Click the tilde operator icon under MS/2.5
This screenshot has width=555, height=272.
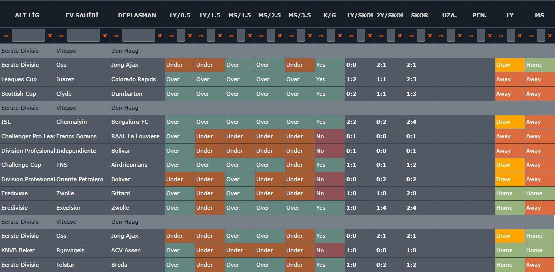click(x=261, y=36)
